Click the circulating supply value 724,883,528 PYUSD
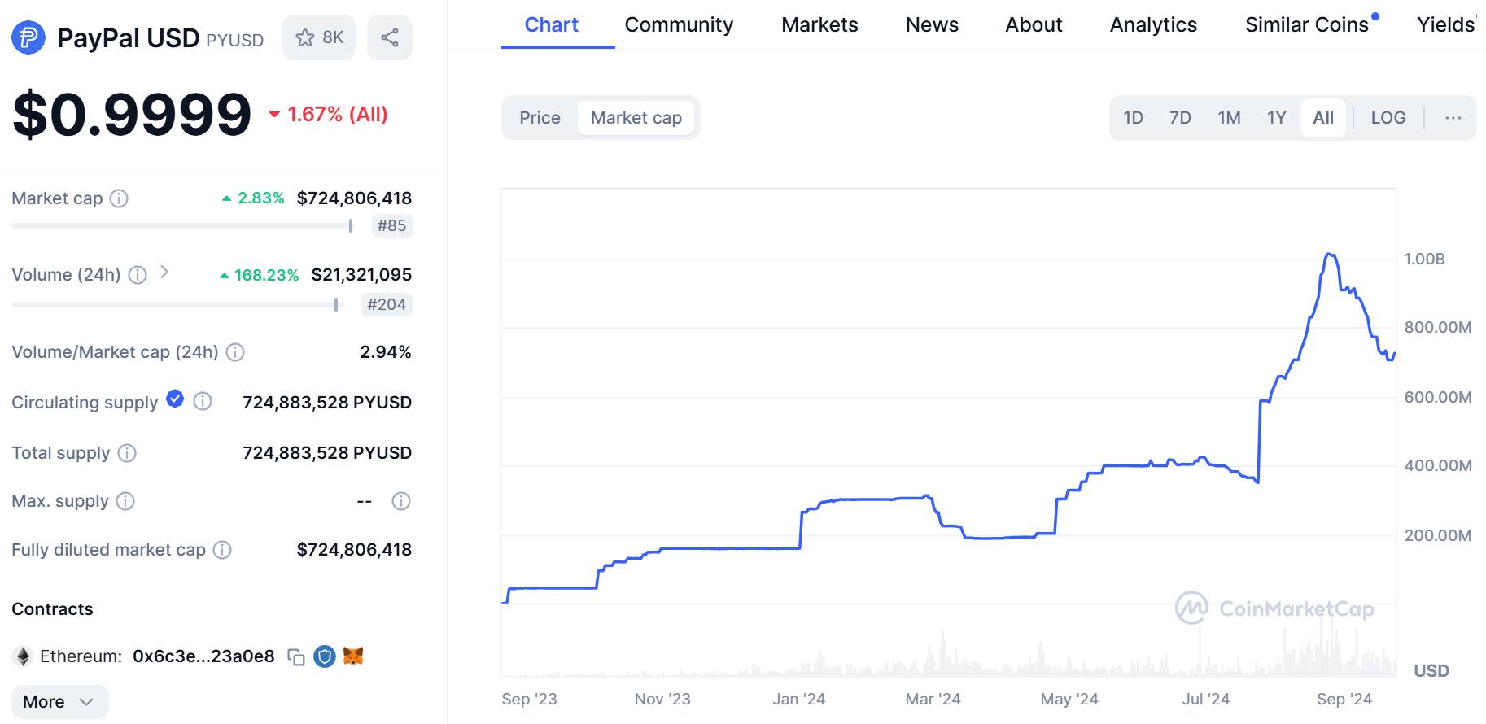The height and width of the screenshot is (724, 1486). tap(327, 403)
